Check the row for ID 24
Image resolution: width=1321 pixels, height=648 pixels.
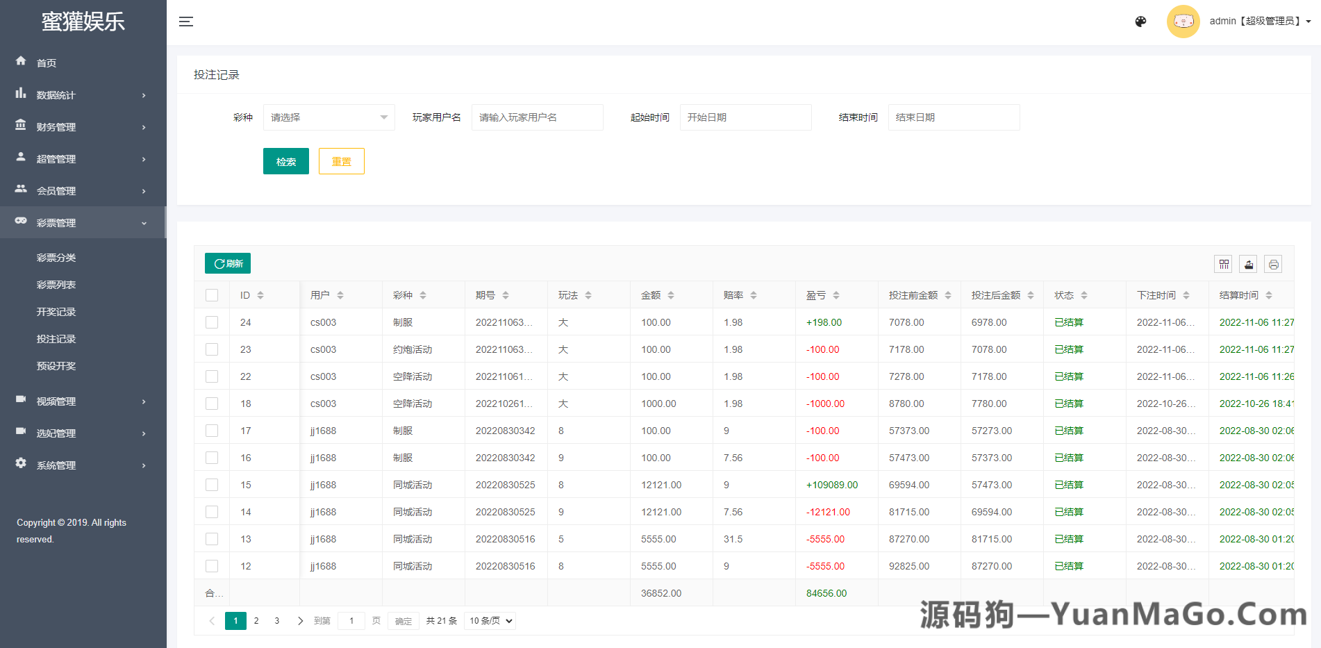click(212, 322)
